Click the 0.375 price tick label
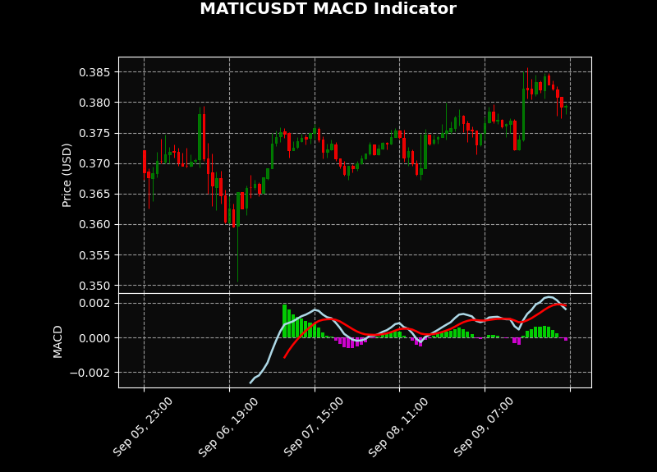The height and width of the screenshot is (472, 657). click(x=94, y=133)
